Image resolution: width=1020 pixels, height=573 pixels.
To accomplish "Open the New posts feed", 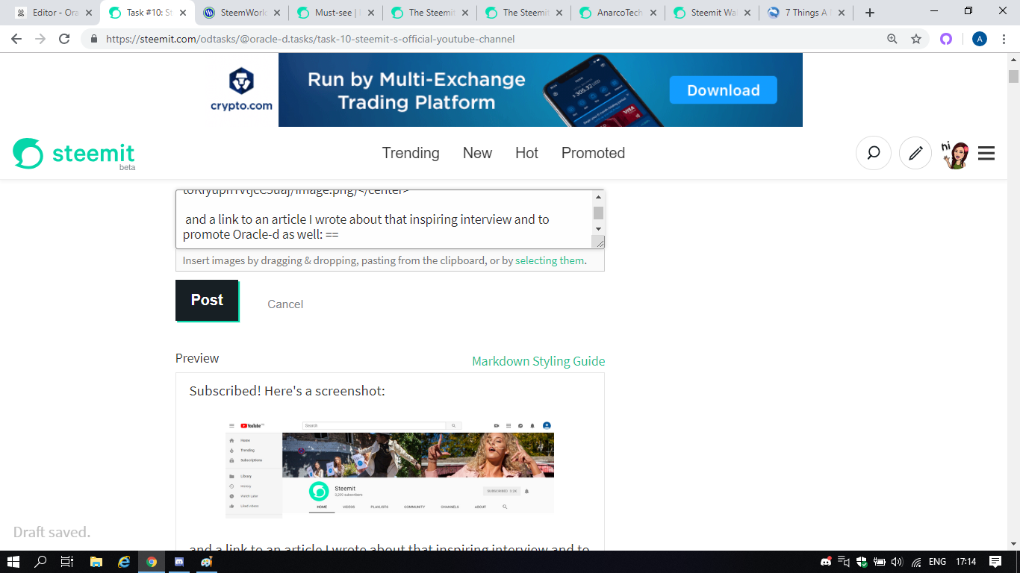I will pyautogui.click(x=477, y=153).
